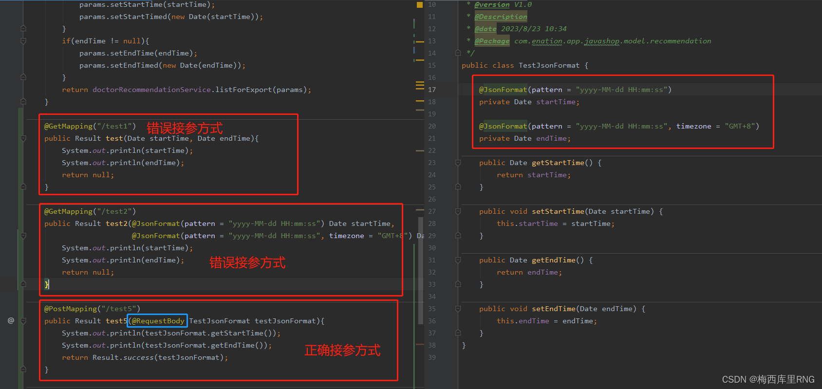Click the class name TestJsonFormat at line 15
This screenshot has height=389, width=822.
(x=549, y=65)
